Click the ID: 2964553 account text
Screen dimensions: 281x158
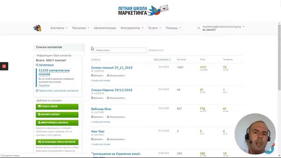click(209, 30)
